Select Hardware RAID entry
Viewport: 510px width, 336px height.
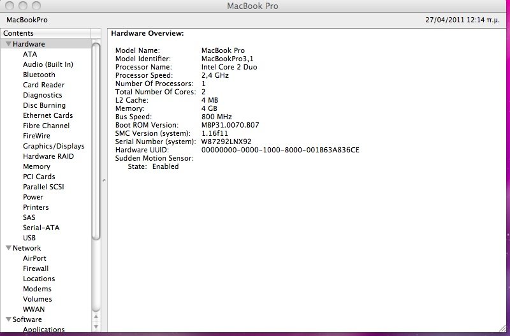(48, 156)
